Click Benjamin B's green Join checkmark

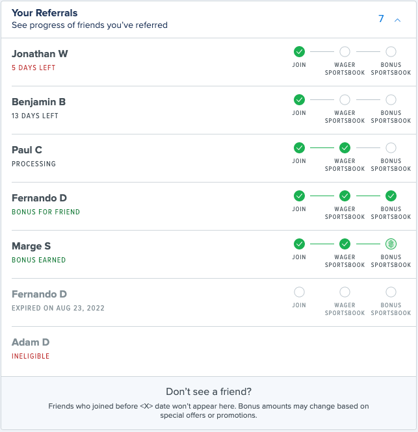point(299,99)
